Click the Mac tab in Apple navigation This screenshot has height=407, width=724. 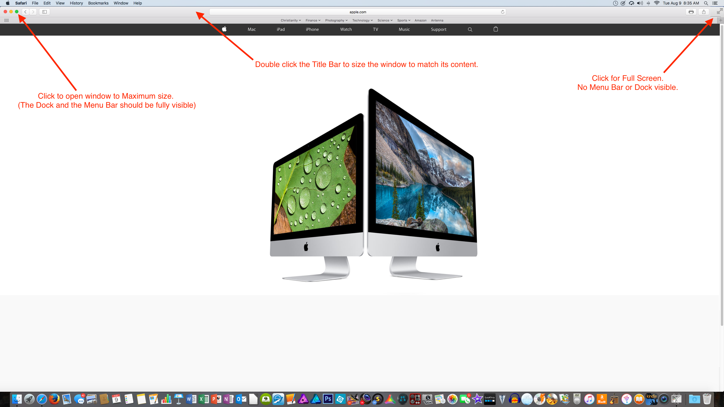point(252,29)
